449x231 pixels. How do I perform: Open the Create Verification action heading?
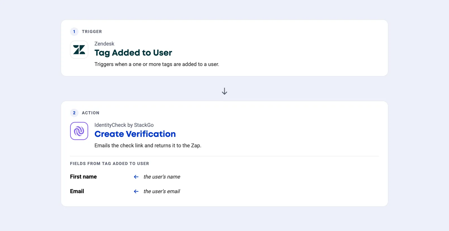135,134
